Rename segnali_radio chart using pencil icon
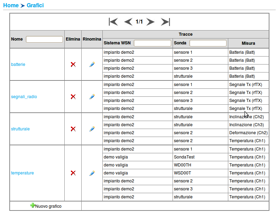 coord(92,97)
